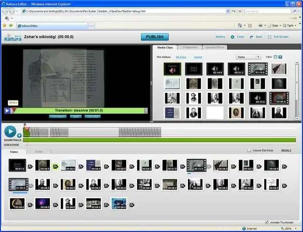
Task: Click the green Soundtrack bar
Action: [159, 140]
